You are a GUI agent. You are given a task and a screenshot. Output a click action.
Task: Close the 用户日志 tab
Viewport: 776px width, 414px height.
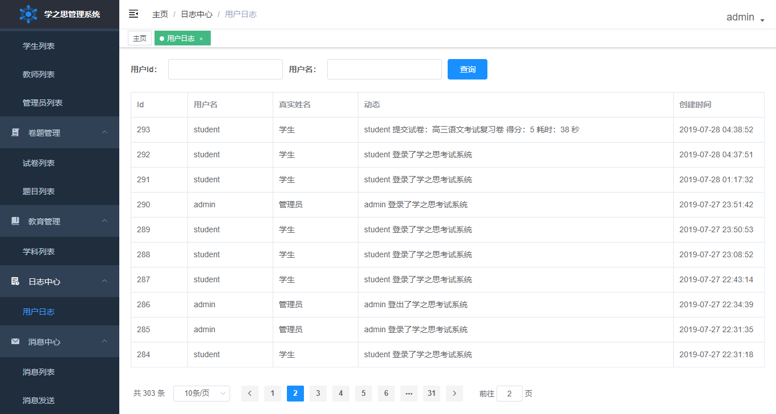tap(201, 39)
